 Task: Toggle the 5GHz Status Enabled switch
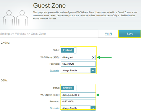(69, 88)
